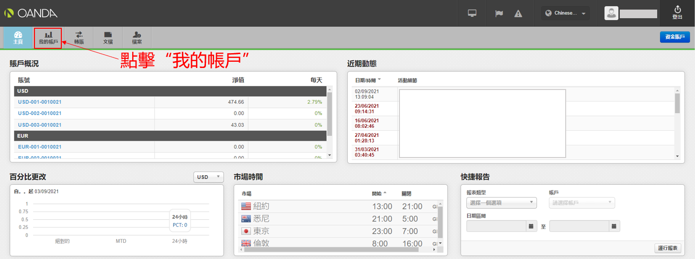Click the market hours horizontal scrollbar
The width and height of the screenshot is (695, 259).
tap(331, 249)
